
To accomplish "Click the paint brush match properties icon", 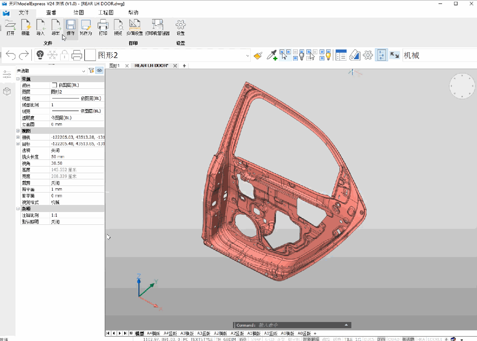I will (x=259, y=55).
